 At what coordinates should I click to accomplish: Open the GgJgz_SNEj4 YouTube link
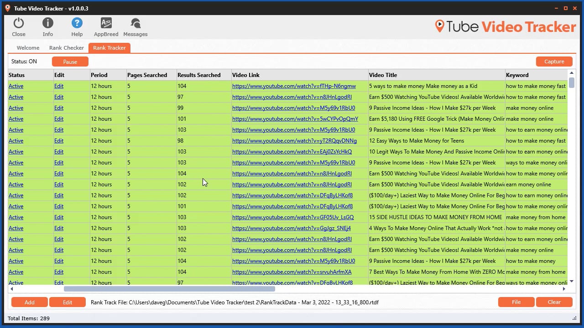coord(292,228)
